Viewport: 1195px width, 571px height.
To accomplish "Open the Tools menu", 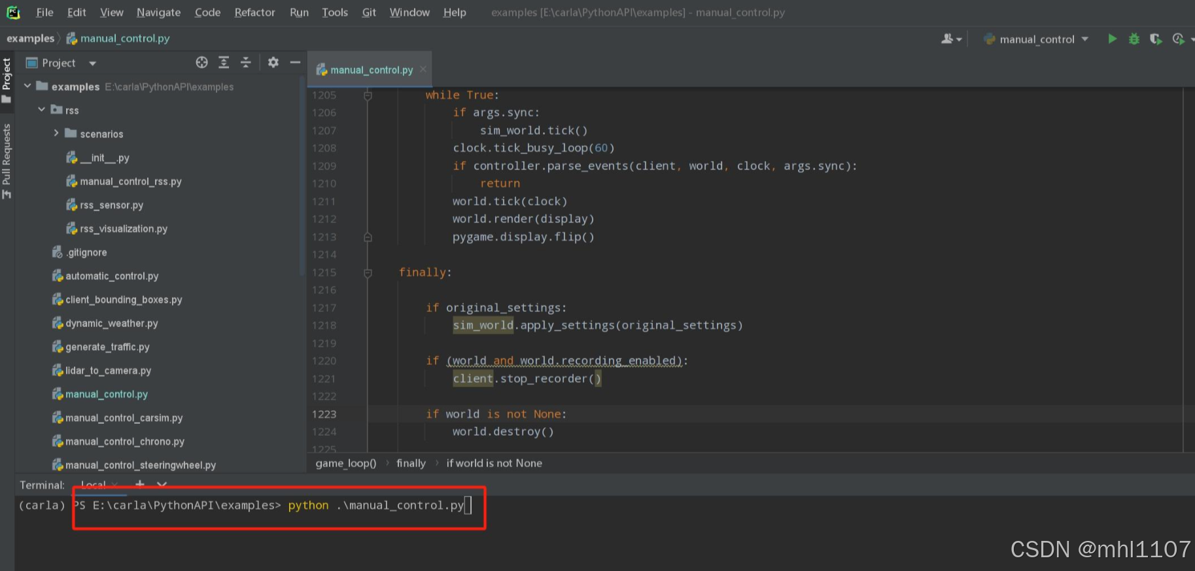I will (x=334, y=12).
